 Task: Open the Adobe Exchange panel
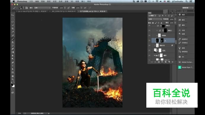[186, 62]
